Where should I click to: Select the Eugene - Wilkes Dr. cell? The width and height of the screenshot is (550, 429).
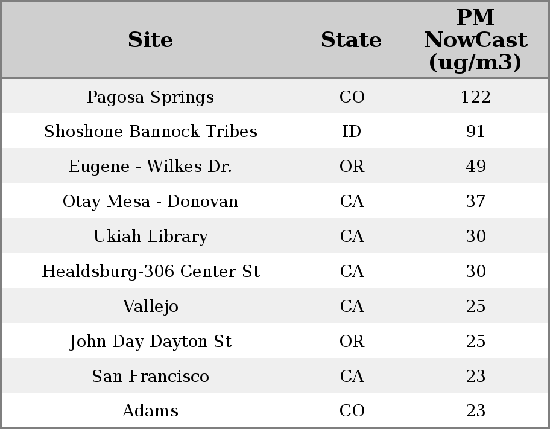pos(151,167)
